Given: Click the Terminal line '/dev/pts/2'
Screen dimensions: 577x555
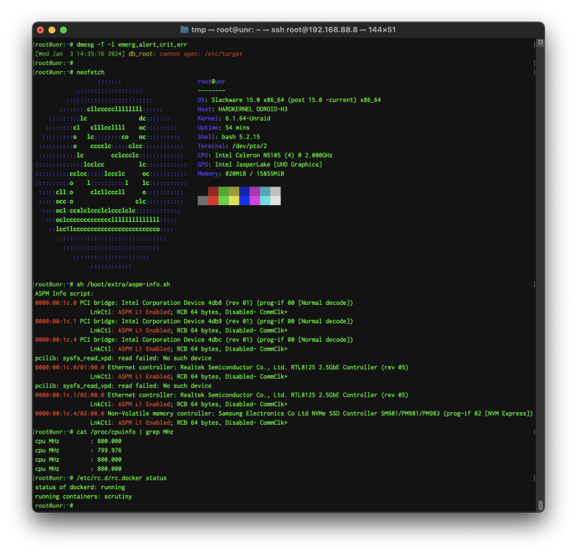Looking at the screenshot, I should pos(232,146).
